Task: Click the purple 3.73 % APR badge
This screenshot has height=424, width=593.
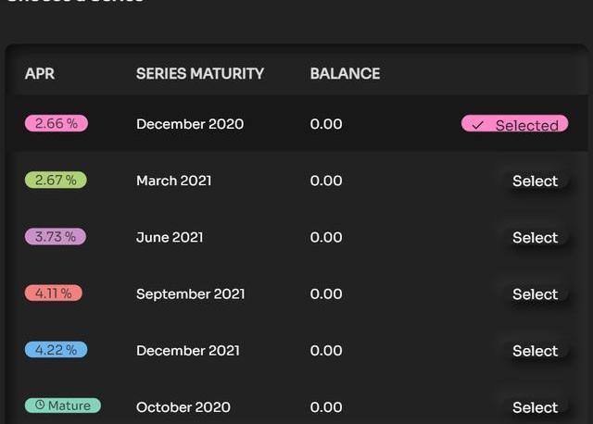Action: click(56, 237)
